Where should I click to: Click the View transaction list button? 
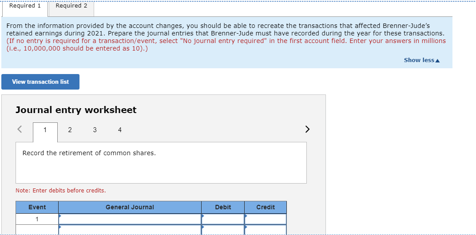(x=40, y=82)
